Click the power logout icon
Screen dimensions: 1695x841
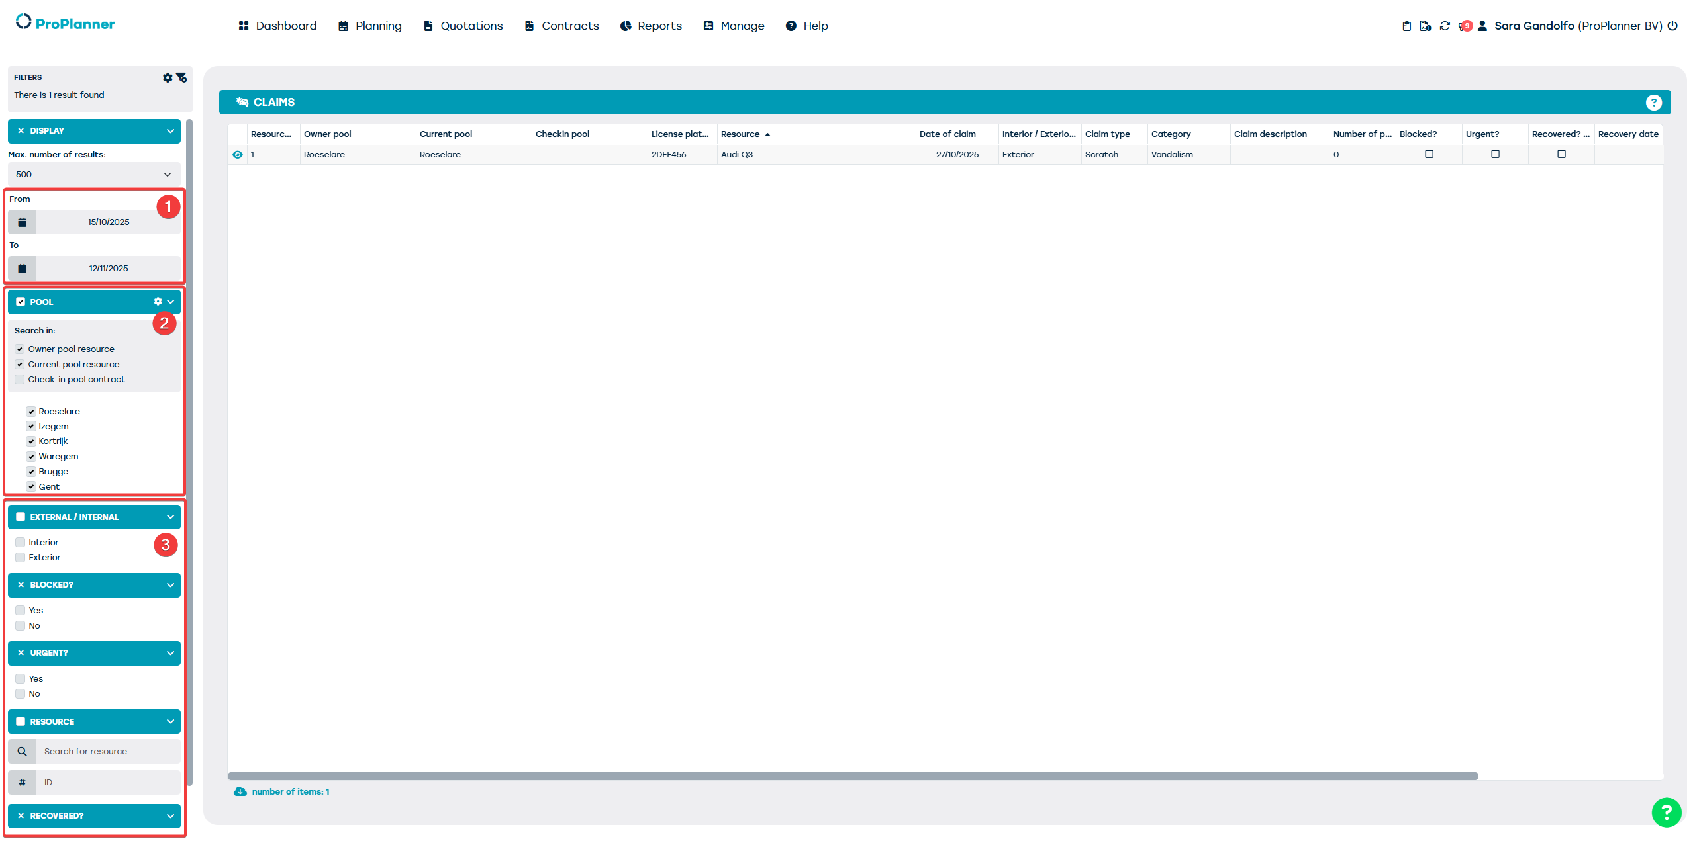(x=1672, y=26)
